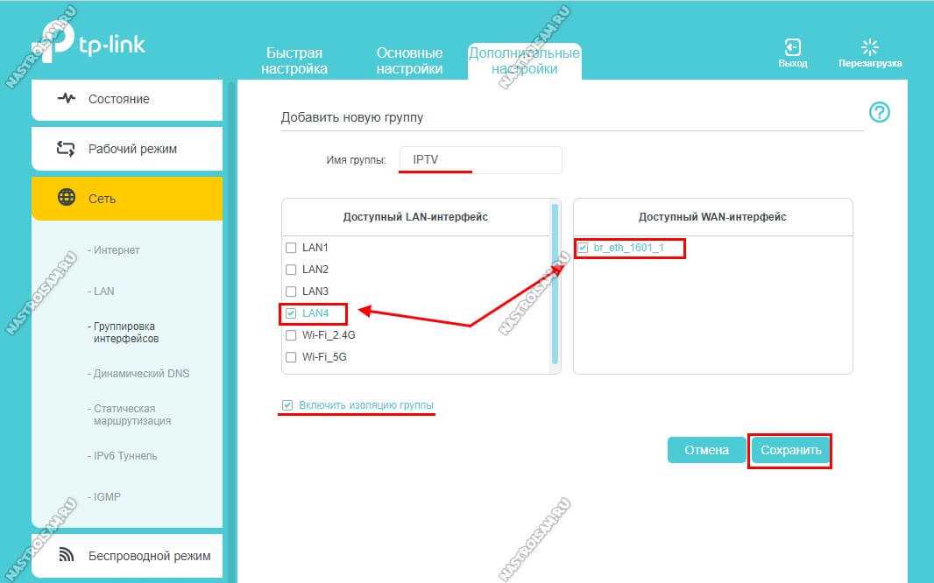The image size is (934, 583).
Task: Enable the LAN1 checkbox
Action: [x=291, y=248]
